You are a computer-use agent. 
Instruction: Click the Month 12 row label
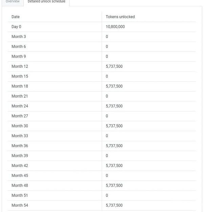click(20, 66)
